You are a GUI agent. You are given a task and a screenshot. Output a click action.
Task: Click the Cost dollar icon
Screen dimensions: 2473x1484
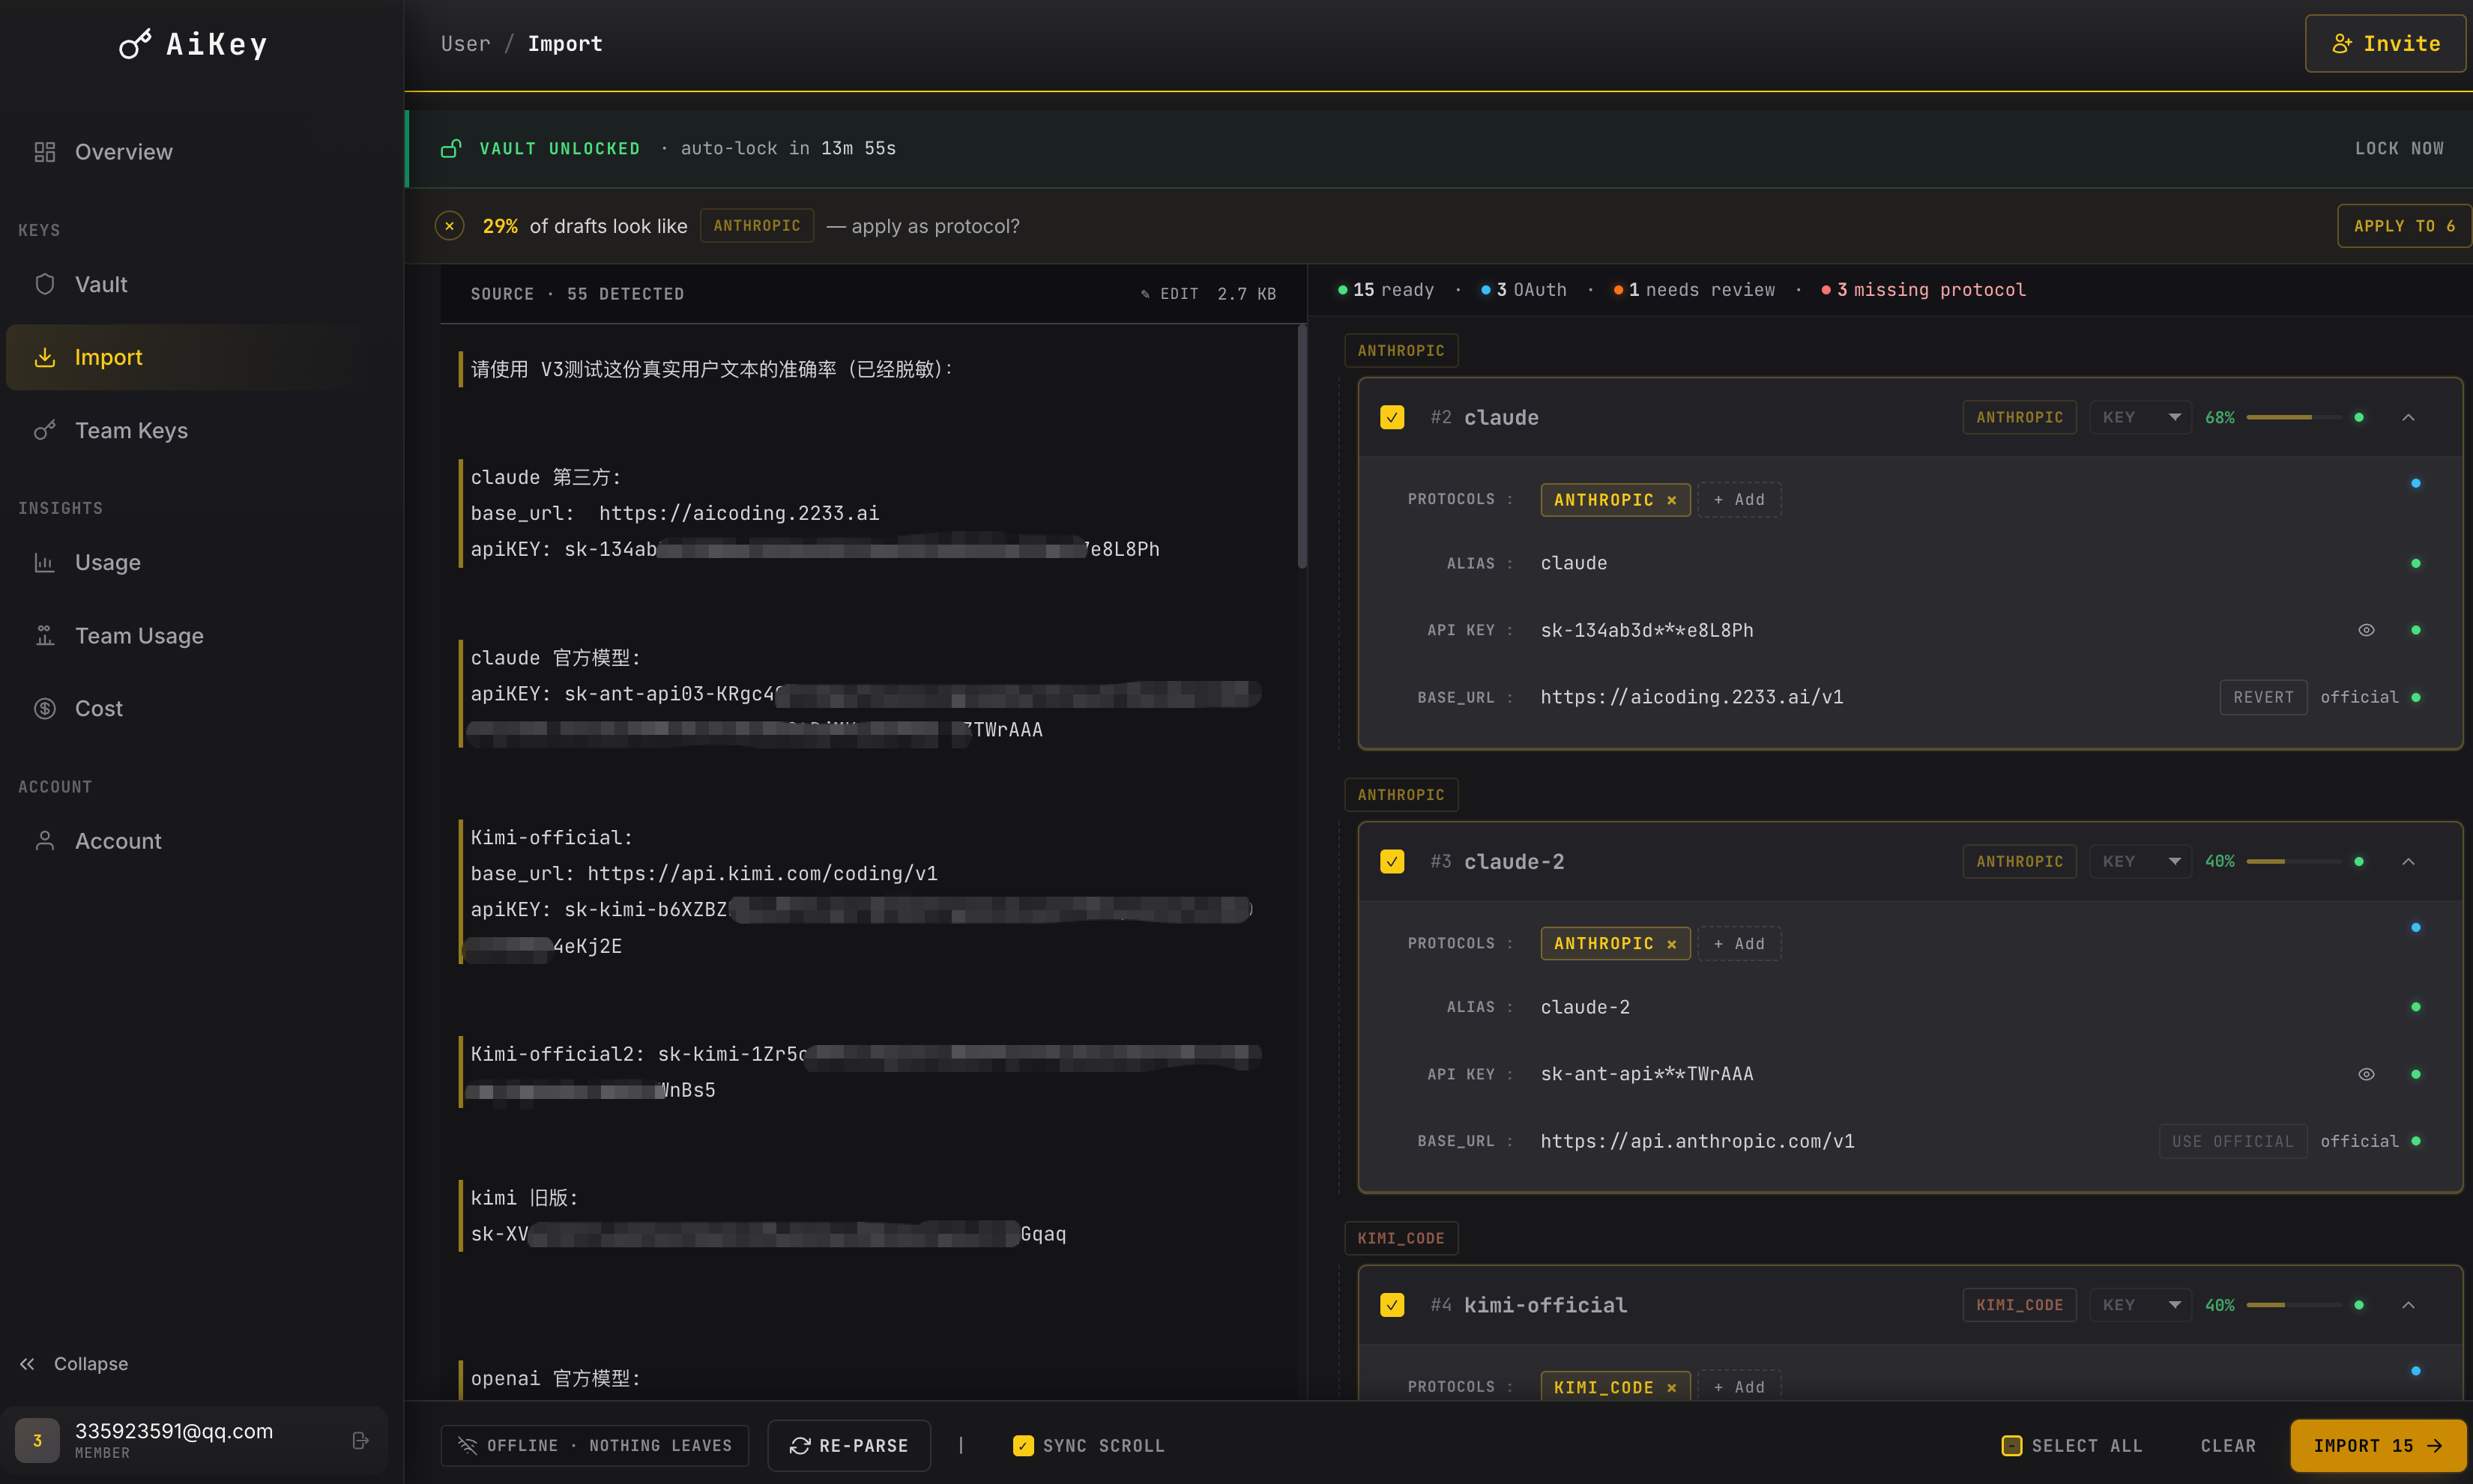[44, 708]
